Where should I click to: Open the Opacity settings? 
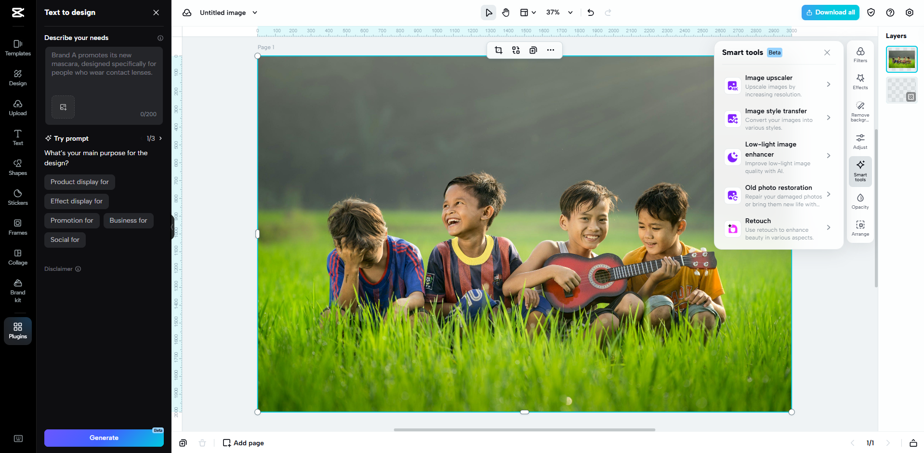pyautogui.click(x=860, y=201)
